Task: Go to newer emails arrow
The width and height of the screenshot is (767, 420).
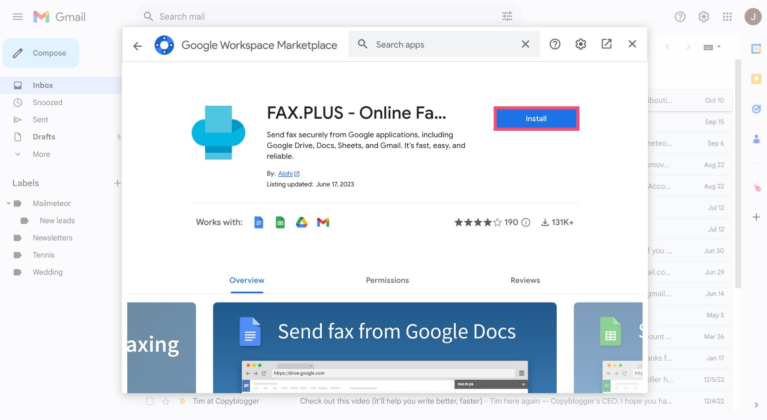Action: point(667,47)
